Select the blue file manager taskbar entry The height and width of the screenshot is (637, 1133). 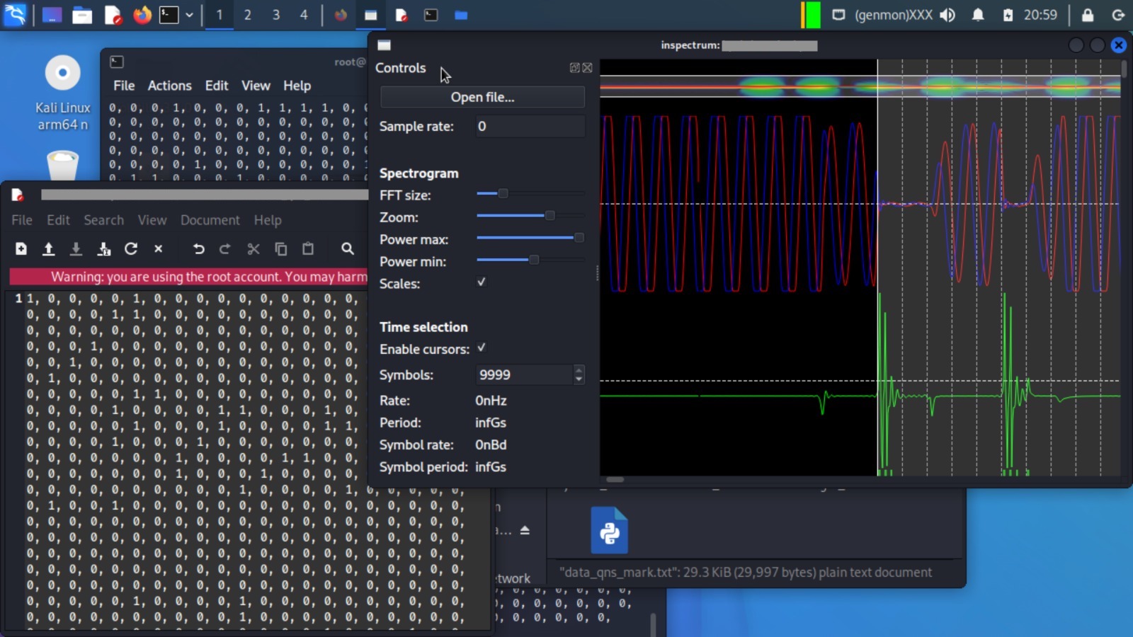461,15
